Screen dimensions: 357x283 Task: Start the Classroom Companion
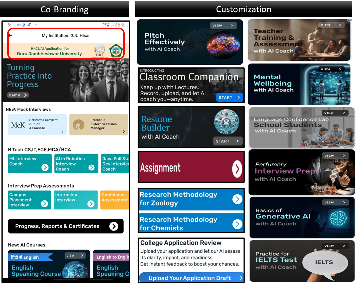(x=229, y=98)
